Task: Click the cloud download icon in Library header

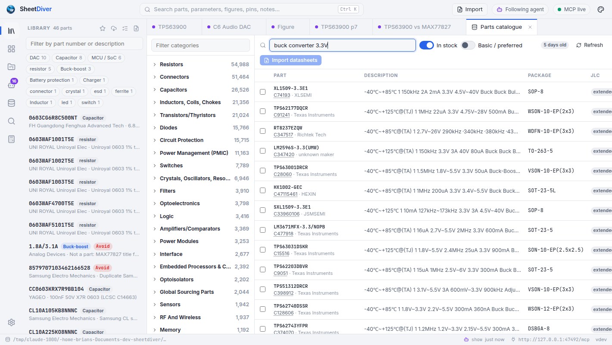Action: (114, 28)
